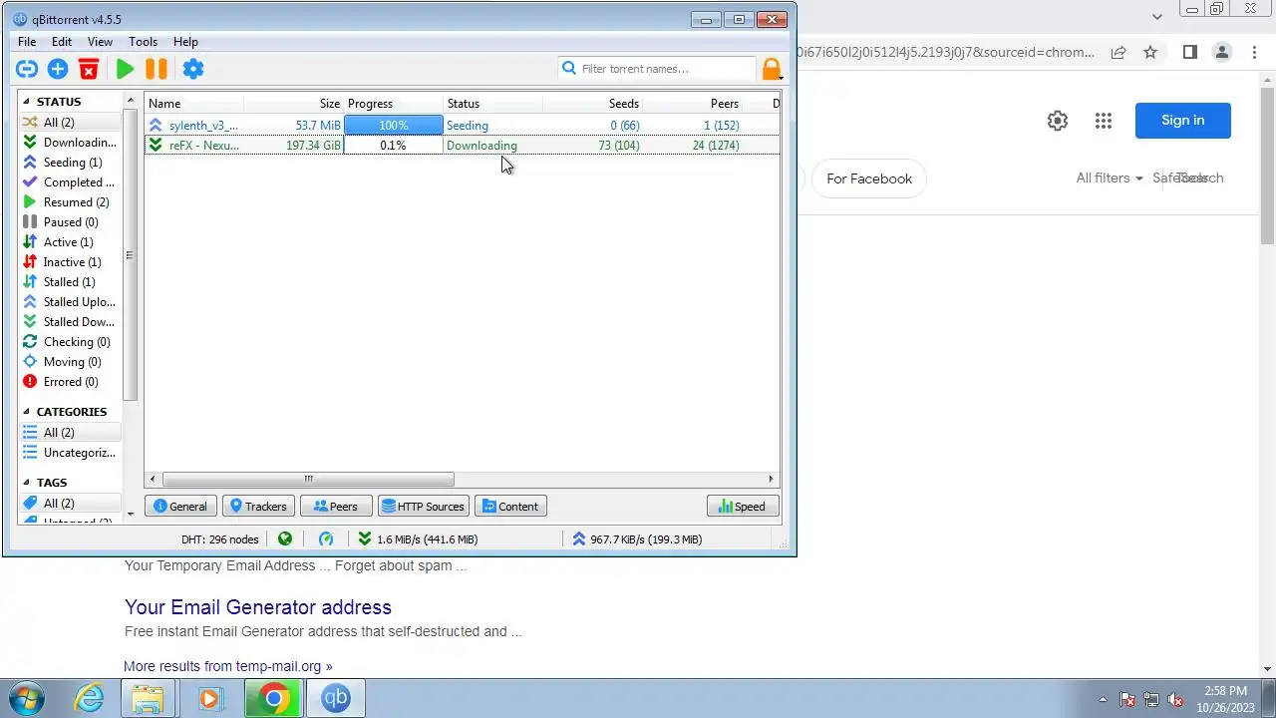Viewport: 1276px width, 718px height.
Task: Open the Speed graph button
Action: (x=743, y=507)
